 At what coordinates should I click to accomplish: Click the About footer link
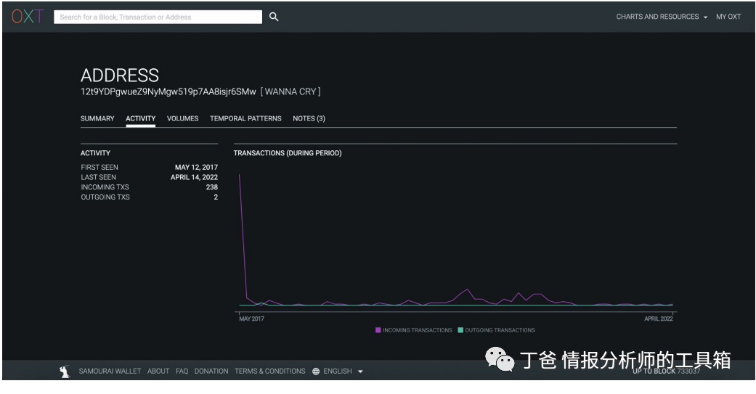[158, 372]
